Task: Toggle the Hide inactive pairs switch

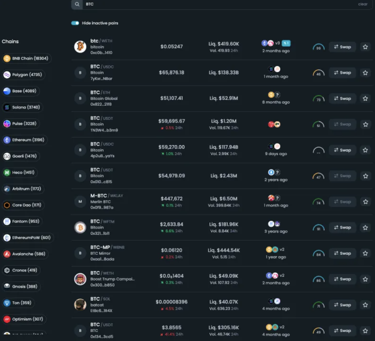Action: pos(75,23)
